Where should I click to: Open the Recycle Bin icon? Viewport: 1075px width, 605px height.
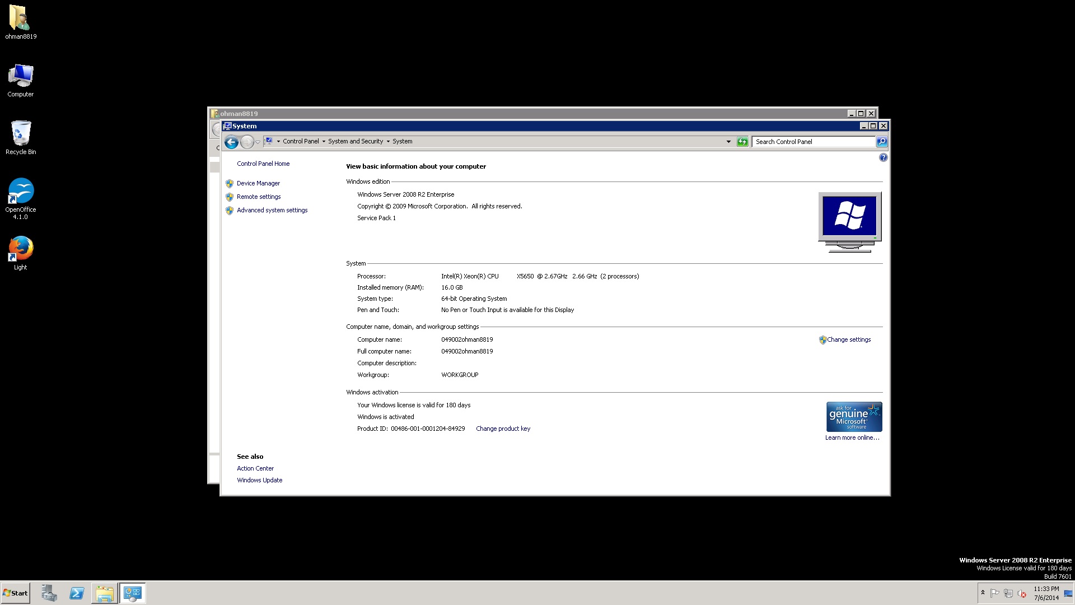pyautogui.click(x=21, y=137)
